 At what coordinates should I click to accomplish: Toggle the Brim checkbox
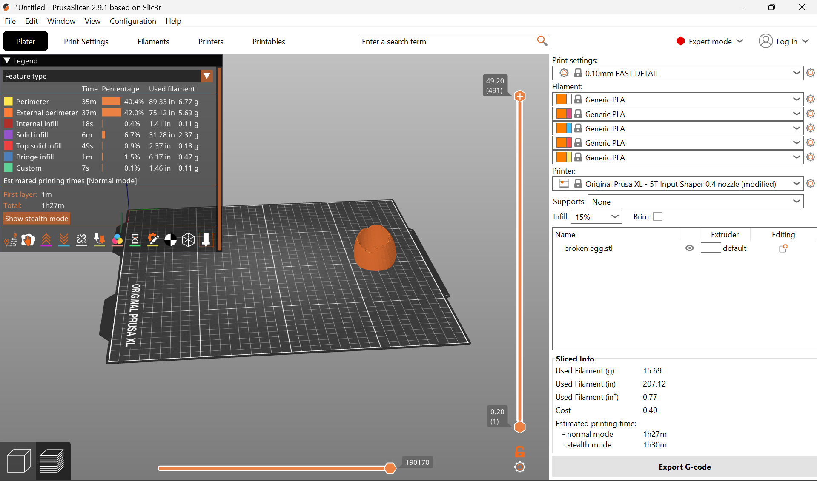click(x=658, y=217)
